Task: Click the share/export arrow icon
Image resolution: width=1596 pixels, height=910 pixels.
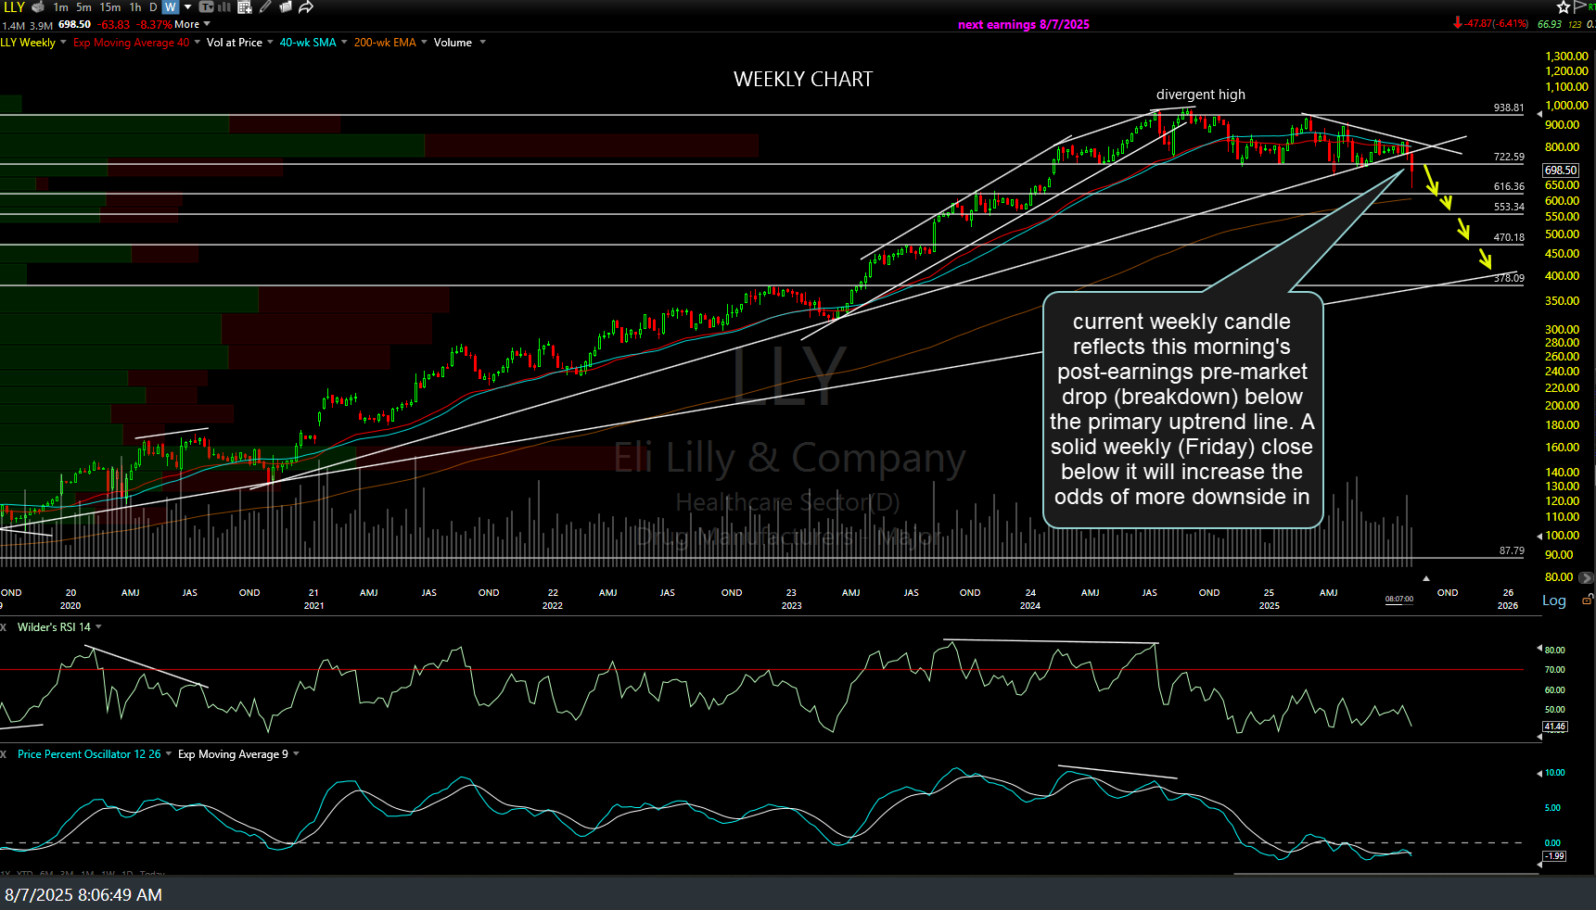Action: pyautogui.click(x=307, y=7)
